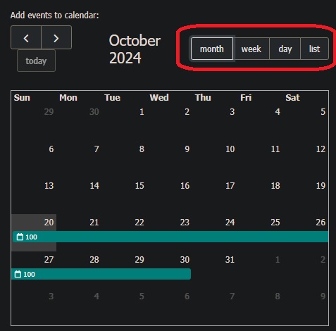Click the October 2024 title
Image resolution: width=336 pixels, height=331 pixels.
135,49
